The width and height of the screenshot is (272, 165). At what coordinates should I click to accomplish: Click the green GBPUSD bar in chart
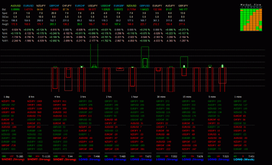tap(145, 57)
